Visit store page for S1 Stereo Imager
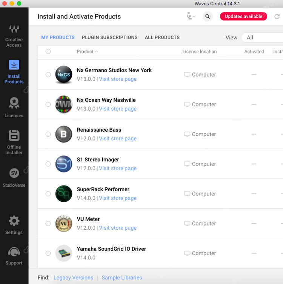 [x=117, y=169]
